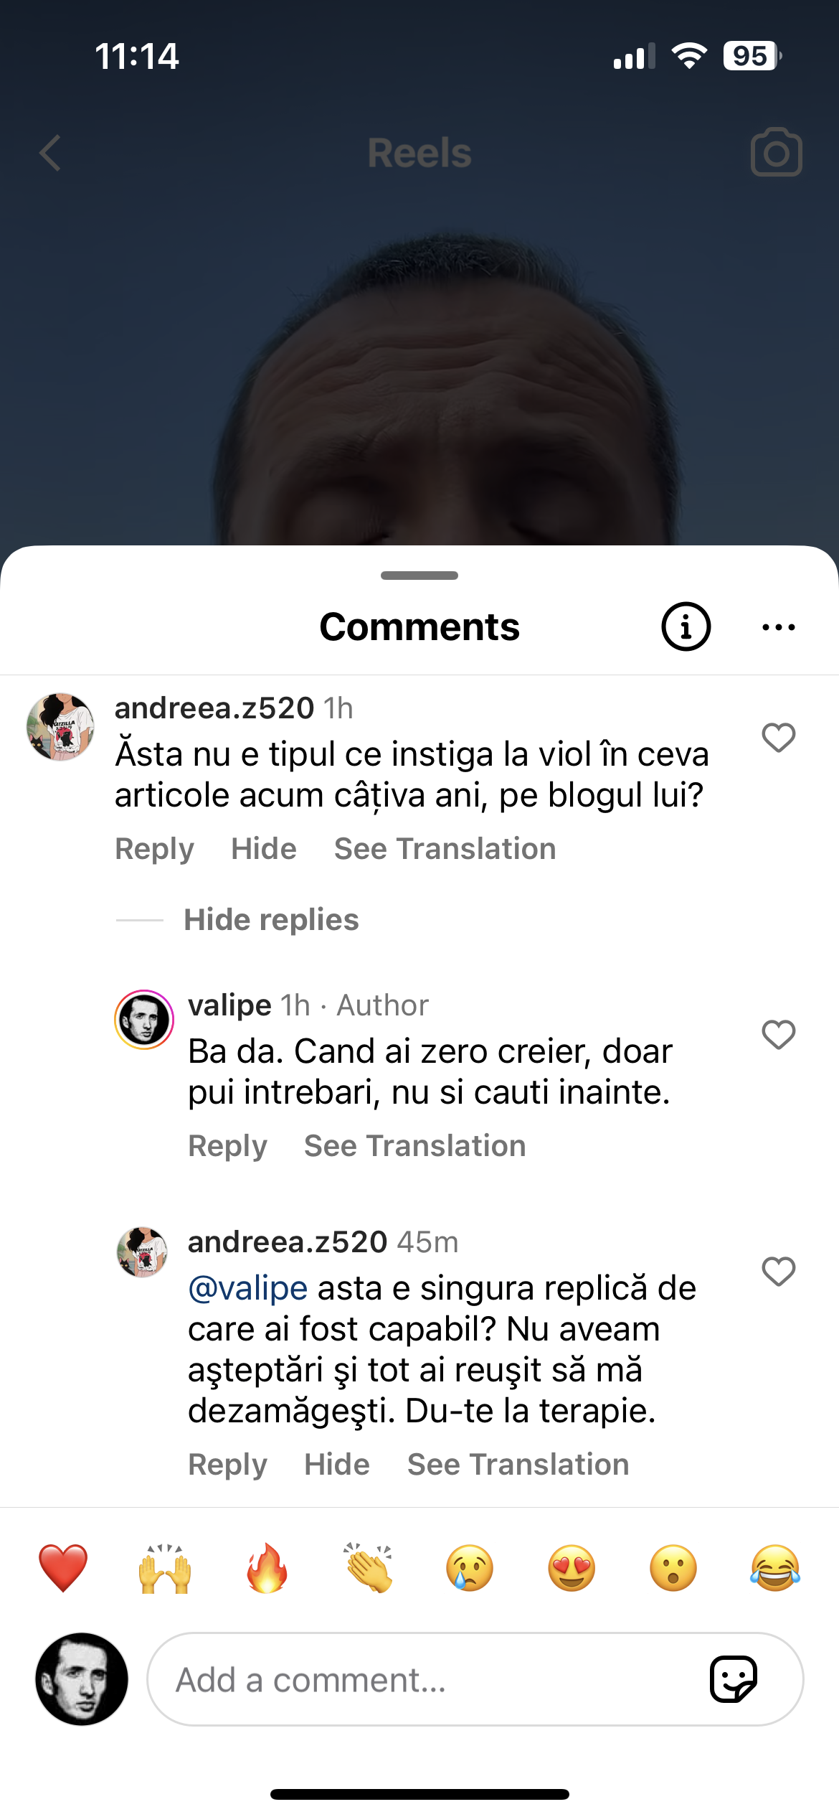Viewport: 839px width, 1817px height.
Task: Hide andreea.z520's top comment
Action: 263,849
